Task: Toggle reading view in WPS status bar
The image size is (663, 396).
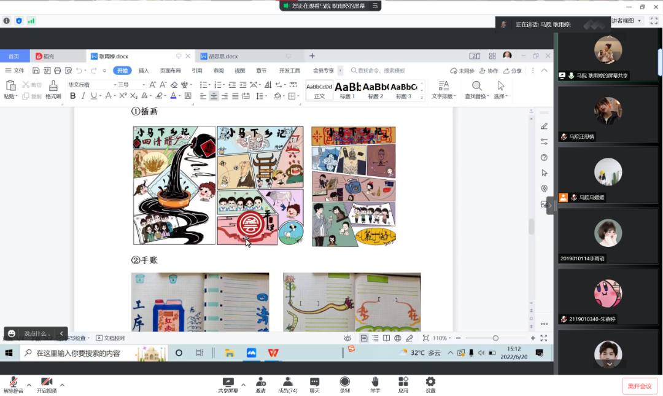Action: (x=387, y=338)
